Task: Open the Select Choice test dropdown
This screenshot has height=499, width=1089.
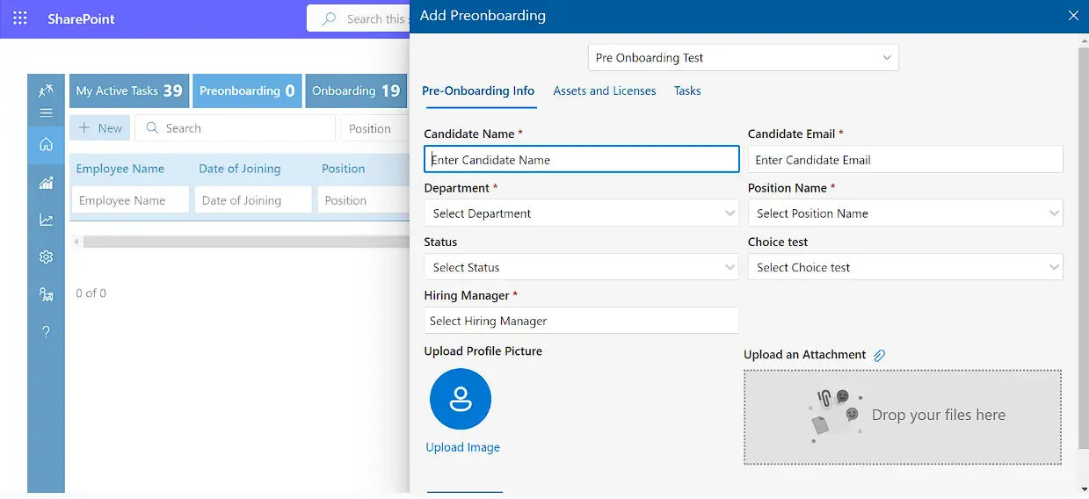Action: tap(904, 267)
